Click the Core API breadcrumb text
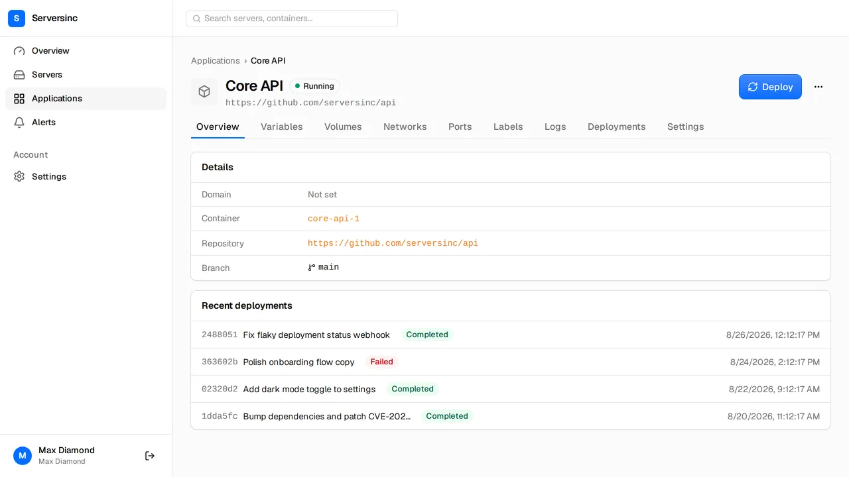Screen dimensions: 849x477 268,61
